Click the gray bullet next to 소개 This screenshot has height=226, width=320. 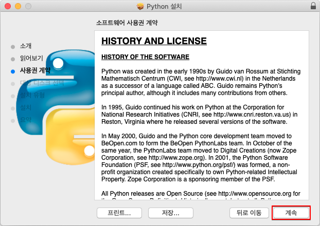tap(13, 47)
